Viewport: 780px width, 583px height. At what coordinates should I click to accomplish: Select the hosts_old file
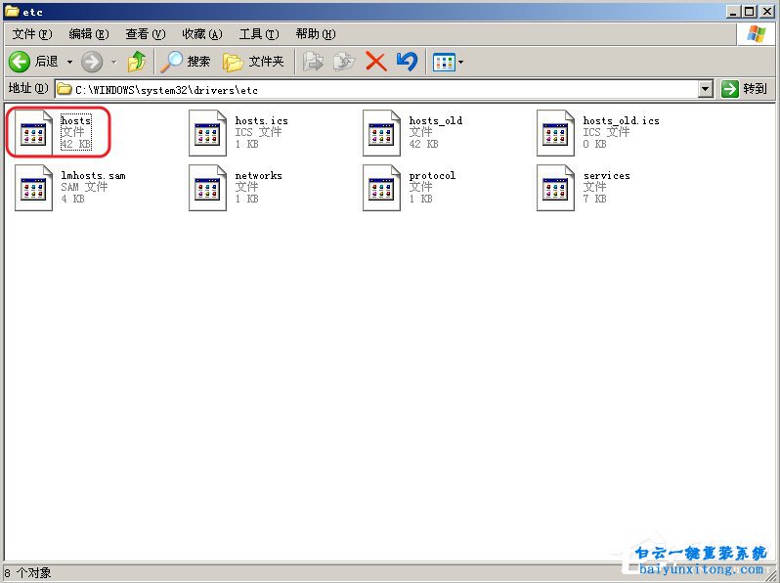(x=382, y=133)
